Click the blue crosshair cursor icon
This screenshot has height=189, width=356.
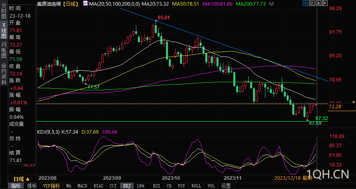click(x=305, y=3)
